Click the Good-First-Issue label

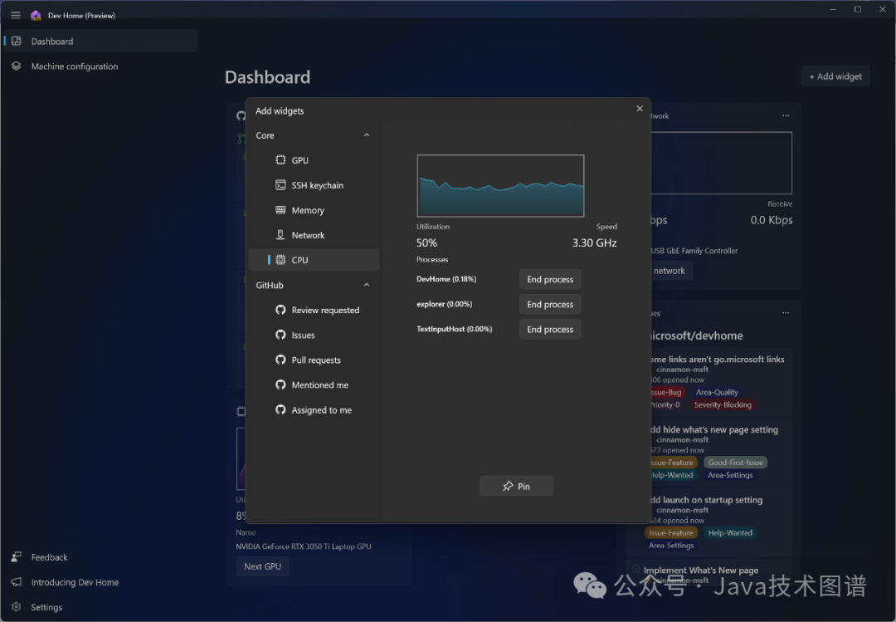(x=735, y=463)
